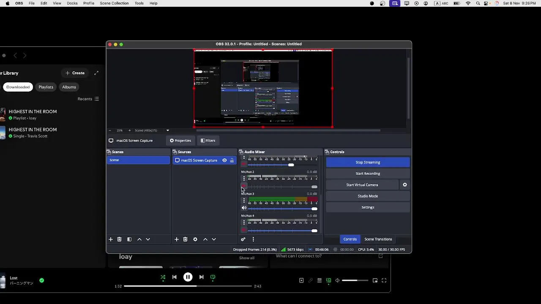Open Recents sort menu in Spotify
Screen dimensions: 541x304
88,99
